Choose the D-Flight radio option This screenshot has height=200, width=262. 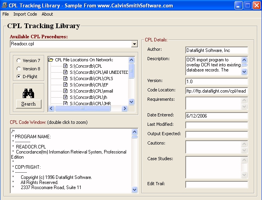(x=19, y=77)
